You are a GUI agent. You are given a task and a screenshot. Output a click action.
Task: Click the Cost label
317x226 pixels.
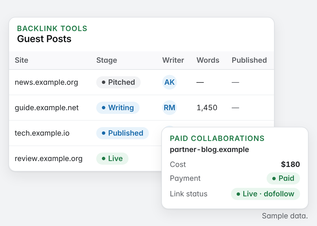tap(178, 164)
